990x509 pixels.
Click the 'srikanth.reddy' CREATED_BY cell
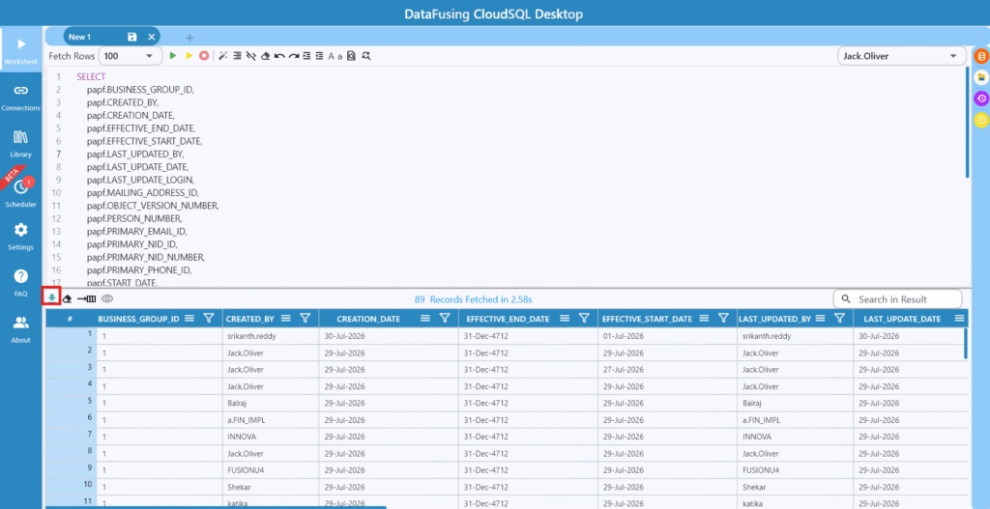pos(272,336)
